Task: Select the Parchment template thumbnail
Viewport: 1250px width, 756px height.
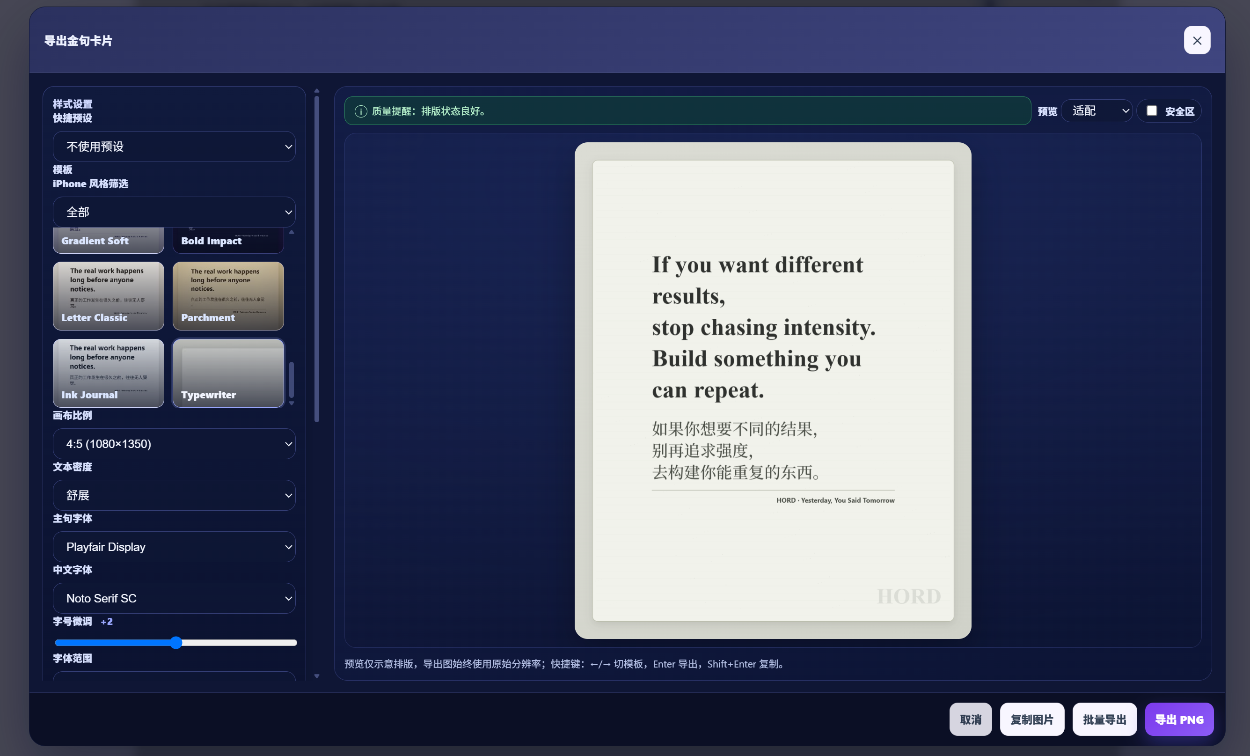Action: [x=228, y=296]
